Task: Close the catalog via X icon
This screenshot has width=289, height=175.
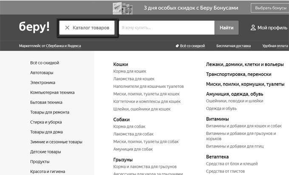Action: click(67, 28)
